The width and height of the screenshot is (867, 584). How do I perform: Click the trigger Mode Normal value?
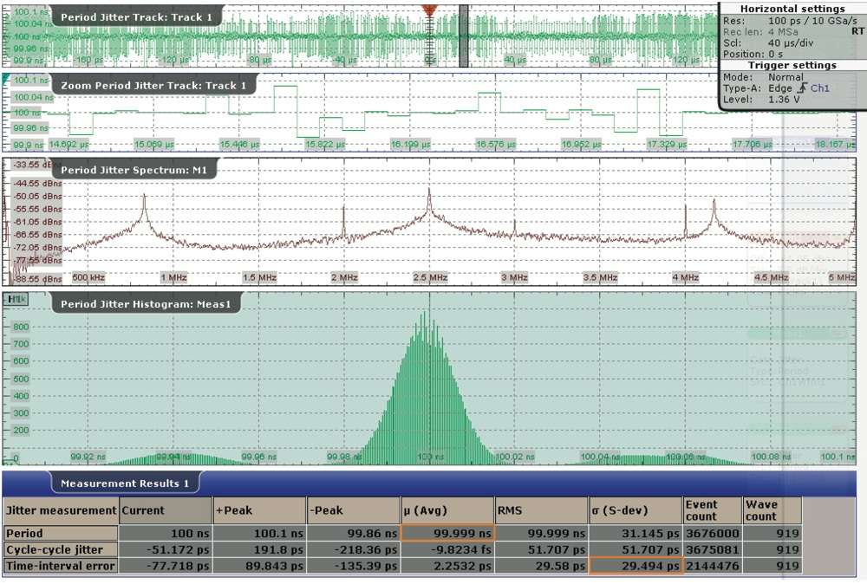pyautogui.click(x=786, y=77)
